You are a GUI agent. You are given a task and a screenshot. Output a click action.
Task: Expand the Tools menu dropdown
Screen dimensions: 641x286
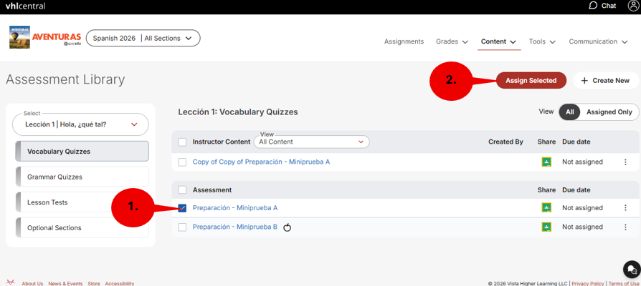[542, 41]
